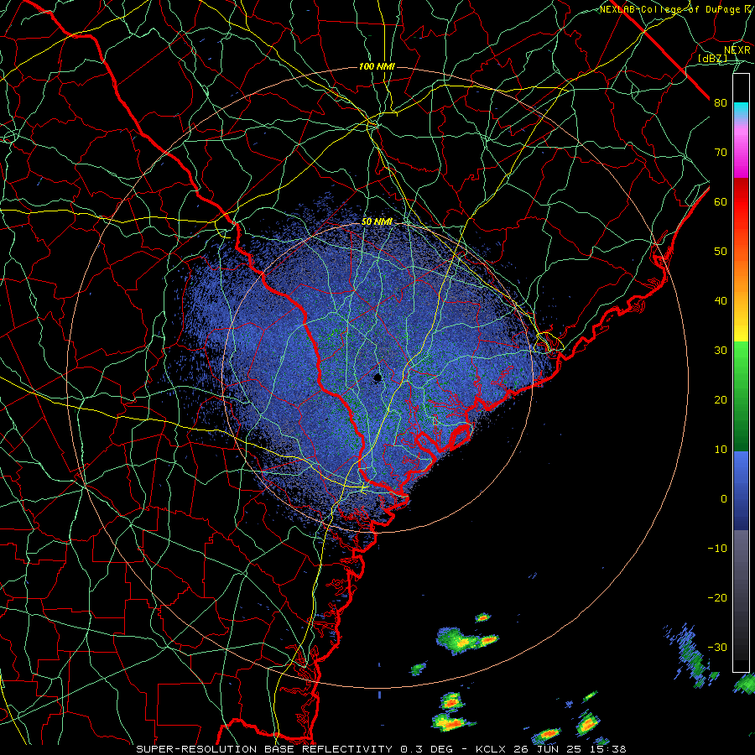This screenshot has height=755, width=755.
Task: Click the 50 value on the color scale
Action: 721,252
